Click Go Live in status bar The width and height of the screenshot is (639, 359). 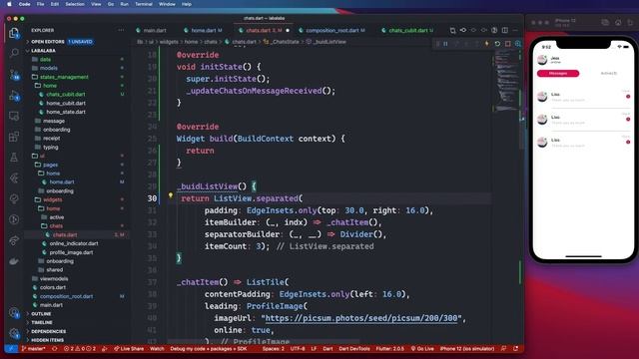(422, 349)
